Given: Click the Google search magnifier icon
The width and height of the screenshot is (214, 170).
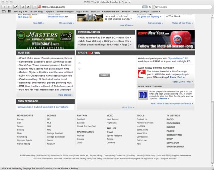Looking at the screenshot, I should [156, 7].
